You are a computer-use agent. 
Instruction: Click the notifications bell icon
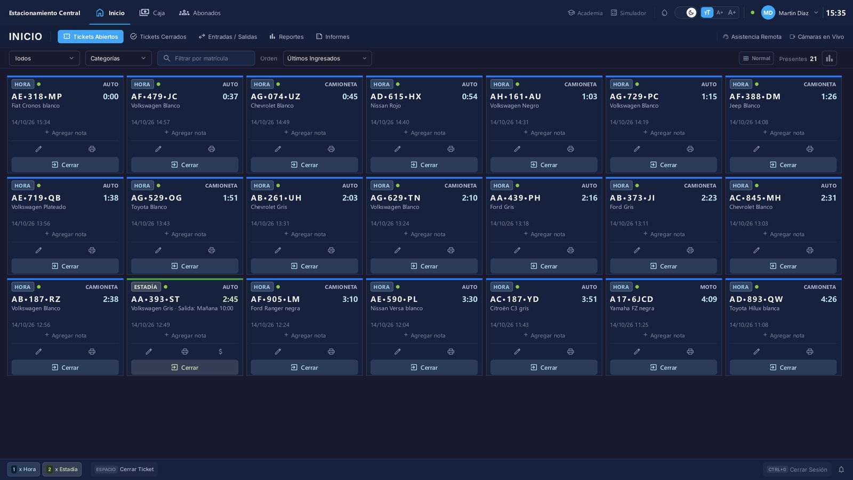click(x=841, y=469)
